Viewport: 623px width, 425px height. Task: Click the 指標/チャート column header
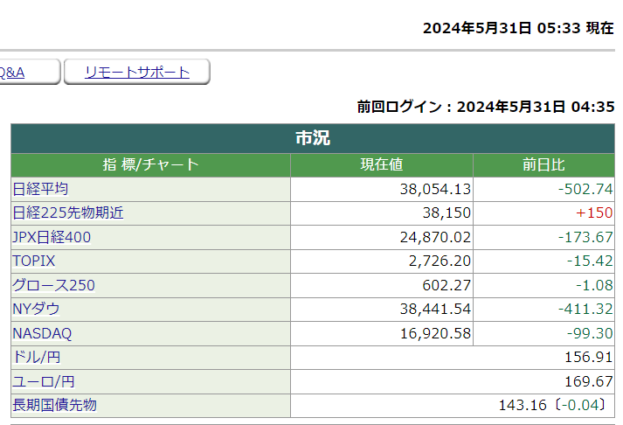coord(151,164)
